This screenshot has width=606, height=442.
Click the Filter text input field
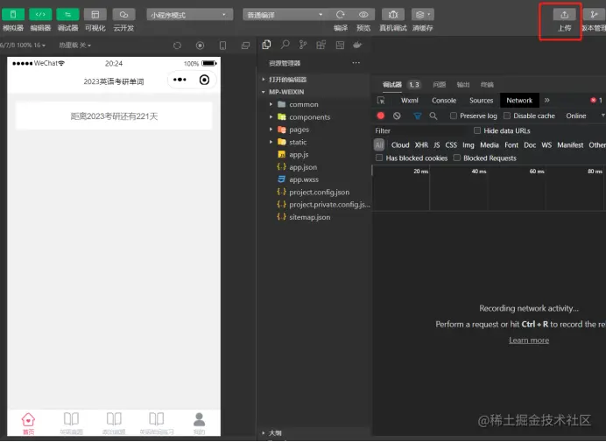coord(421,130)
